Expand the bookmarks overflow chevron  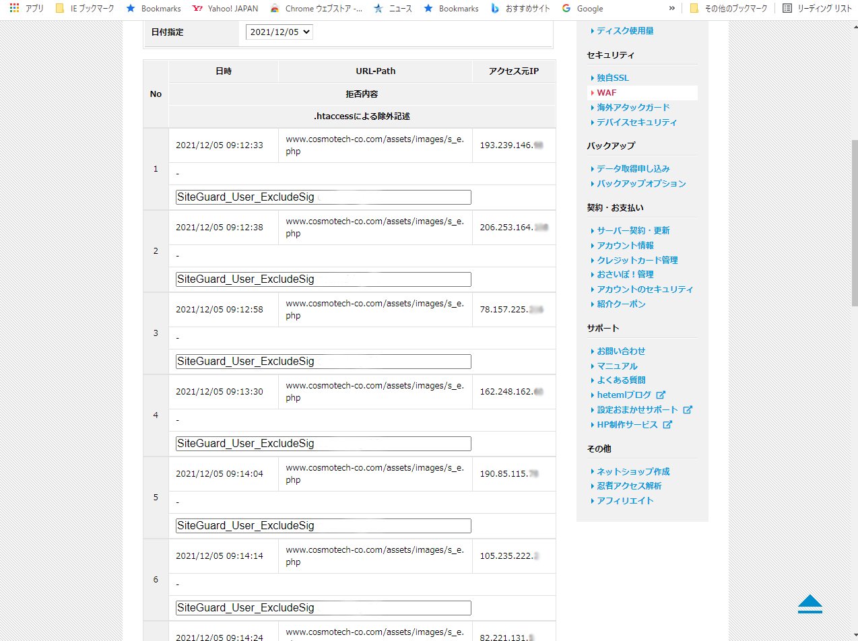click(x=671, y=9)
